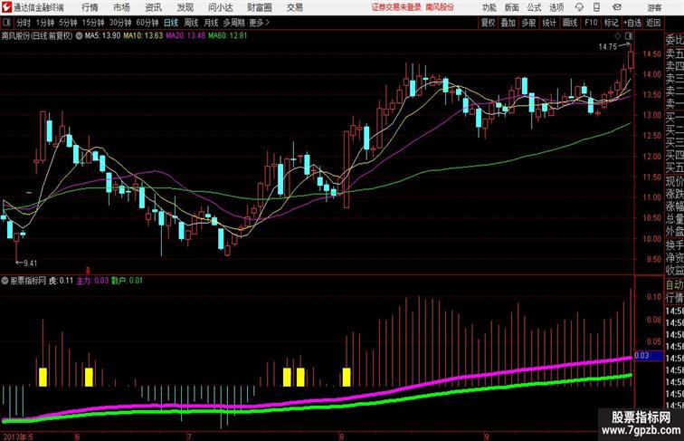Image resolution: width=684 pixels, height=441 pixels.
Task: Switch to the 月线 monthly tab
Action: pos(211,23)
